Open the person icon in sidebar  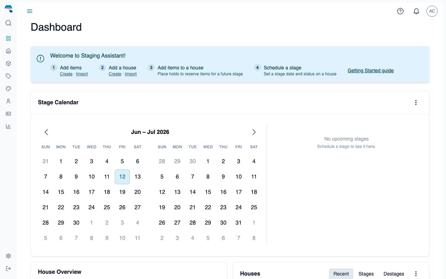click(8, 101)
